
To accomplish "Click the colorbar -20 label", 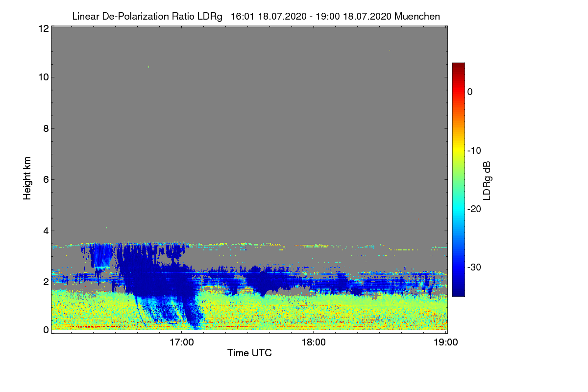I will coord(475,209).
